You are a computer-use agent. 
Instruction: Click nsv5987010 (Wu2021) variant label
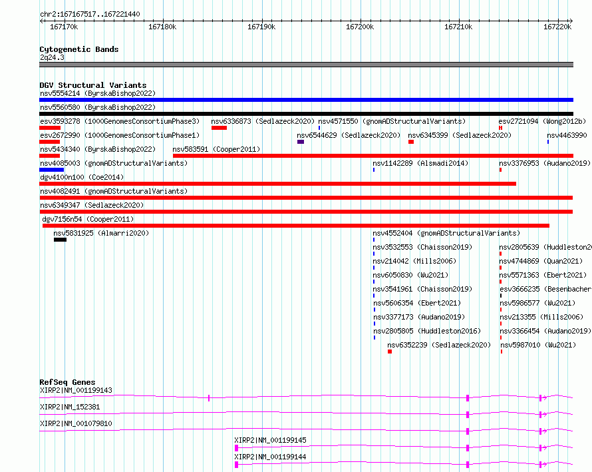[x=538, y=345]
